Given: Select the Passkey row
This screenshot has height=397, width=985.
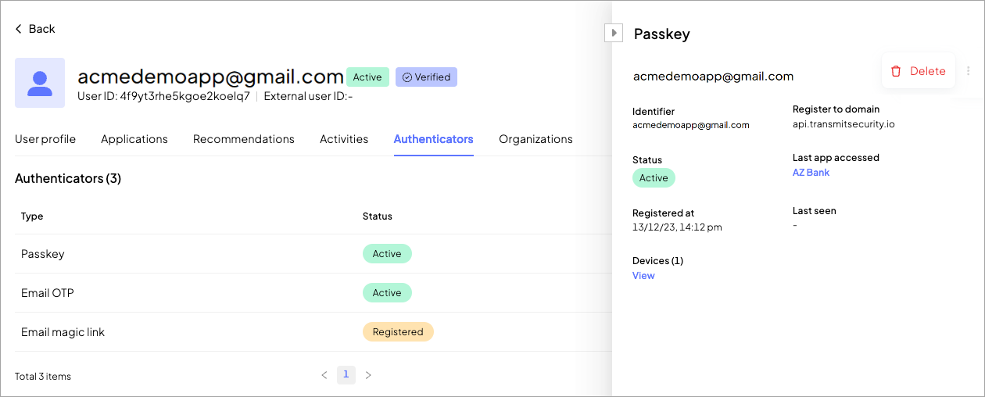Looking at the screenshot, I should [x=313, y=254].
